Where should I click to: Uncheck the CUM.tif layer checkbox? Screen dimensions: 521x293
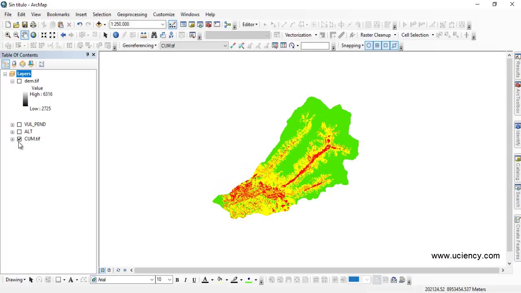pos(19,139)
